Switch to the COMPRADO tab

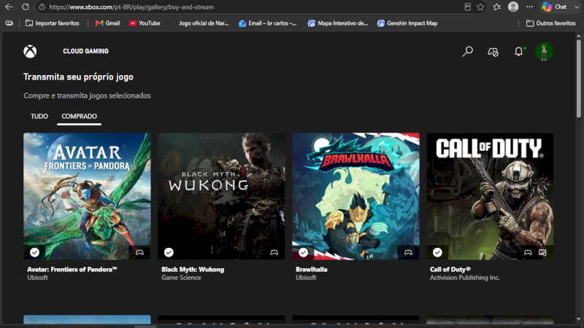point(79,117)
